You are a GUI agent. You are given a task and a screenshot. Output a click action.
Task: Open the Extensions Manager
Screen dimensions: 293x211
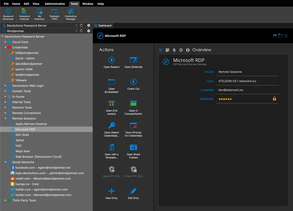pyautogui.click(x=71, y=14)
